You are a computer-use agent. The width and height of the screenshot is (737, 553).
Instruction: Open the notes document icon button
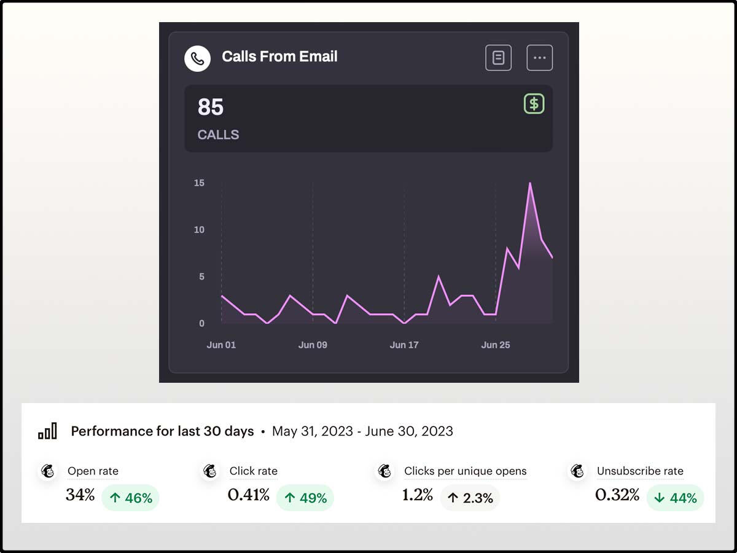tap(498, 58)
